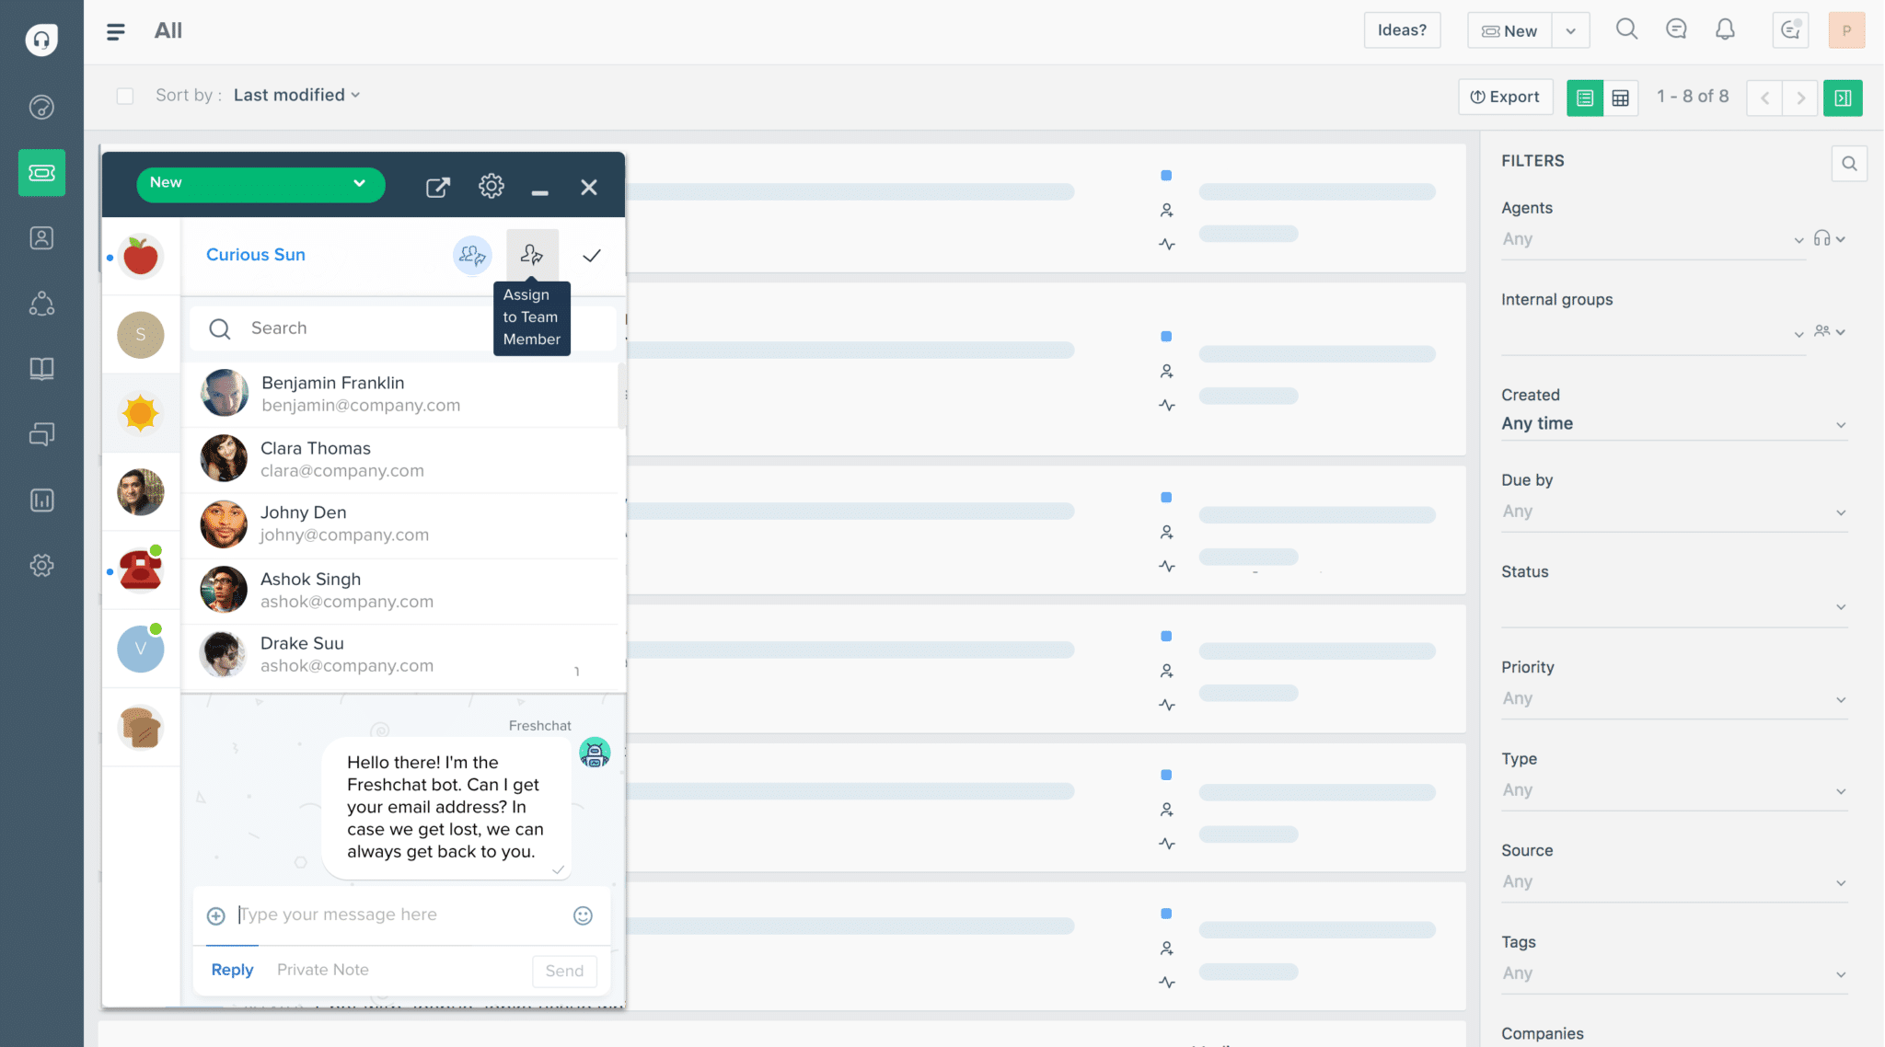Open the Contacts section from the sidebar

tap(41, 237)
